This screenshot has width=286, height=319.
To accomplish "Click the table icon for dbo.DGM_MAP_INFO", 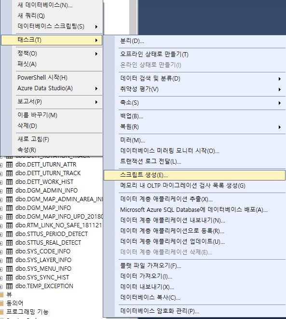I will (9, 208).
